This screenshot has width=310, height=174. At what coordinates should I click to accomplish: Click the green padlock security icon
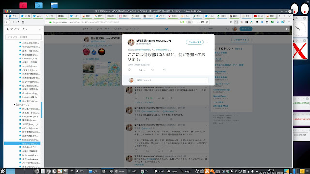click(50, 22)
